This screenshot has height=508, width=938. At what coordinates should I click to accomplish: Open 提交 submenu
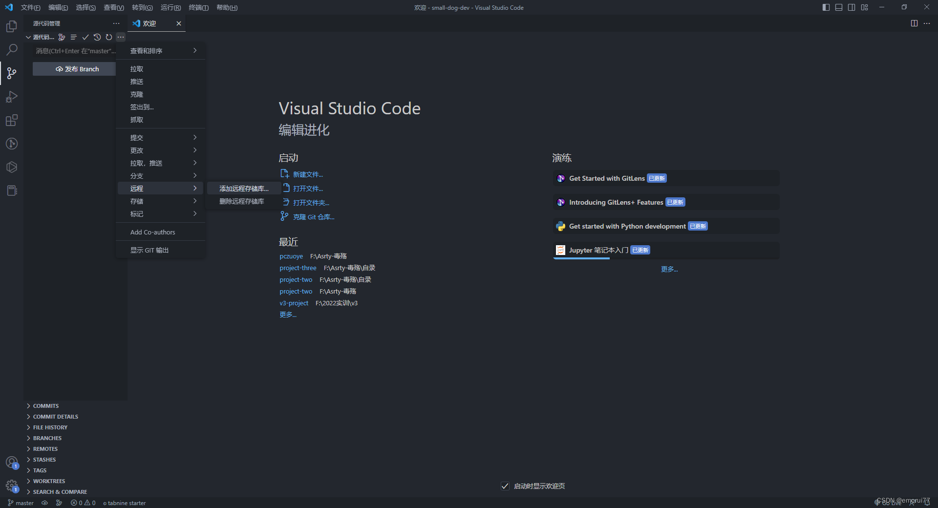pyautogui.click(x=160, y=138)
